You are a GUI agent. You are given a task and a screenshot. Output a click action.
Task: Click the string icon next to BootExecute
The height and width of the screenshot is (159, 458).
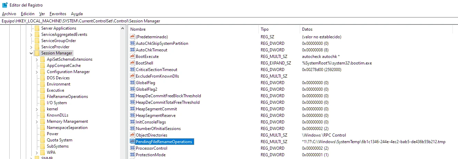click(132, 56)
